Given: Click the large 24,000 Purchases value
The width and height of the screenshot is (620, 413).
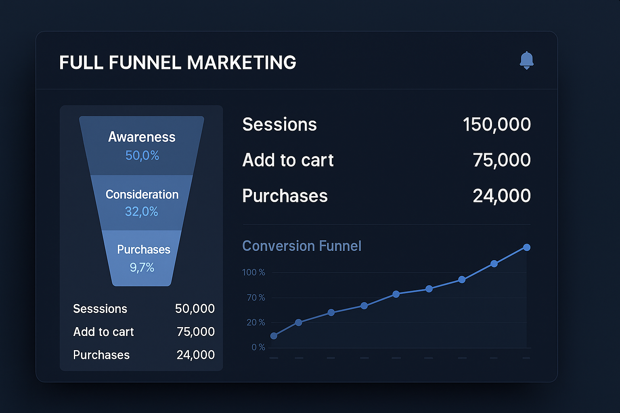Looking at the screenshot, I should (501, 196).
